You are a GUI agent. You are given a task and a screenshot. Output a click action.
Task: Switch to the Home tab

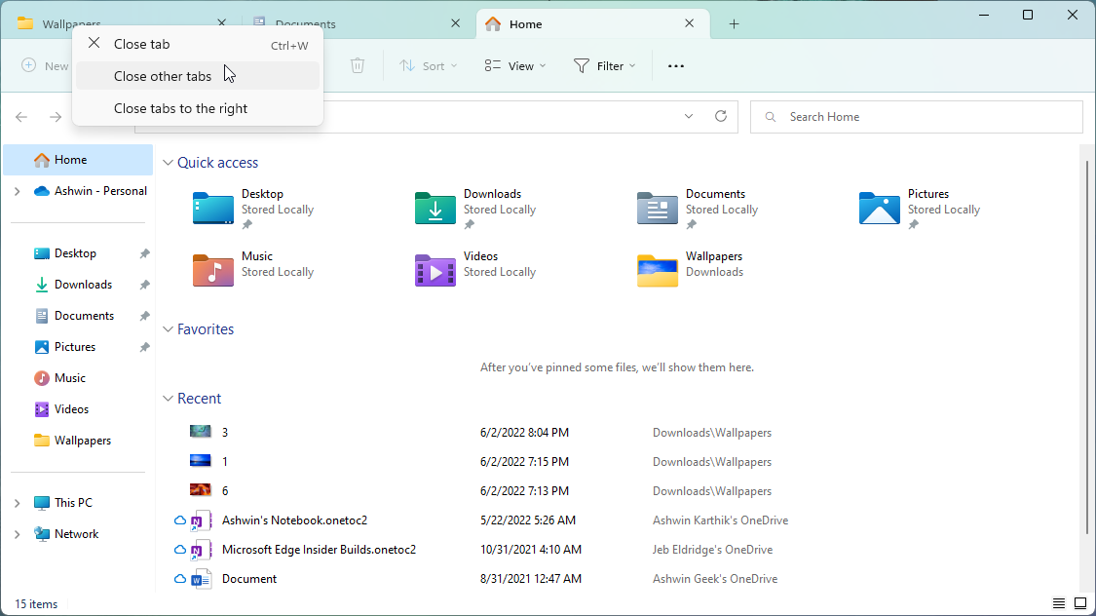[x=592, y=23]
